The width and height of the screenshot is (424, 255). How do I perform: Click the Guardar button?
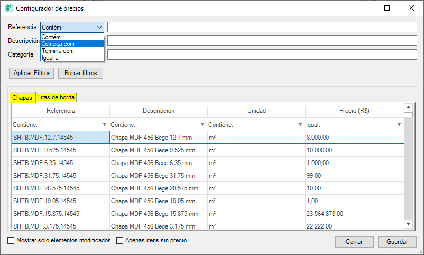(x=397, y=242)
